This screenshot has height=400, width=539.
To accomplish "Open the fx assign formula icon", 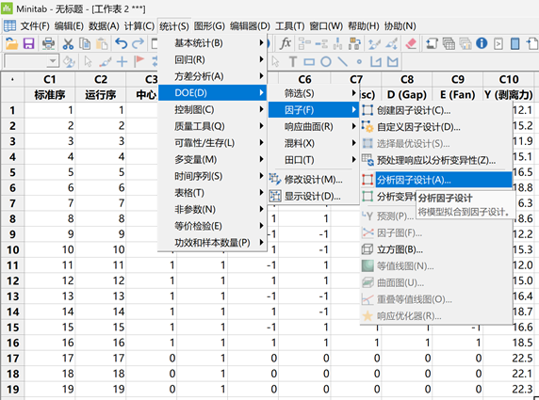I will (286, 43).
